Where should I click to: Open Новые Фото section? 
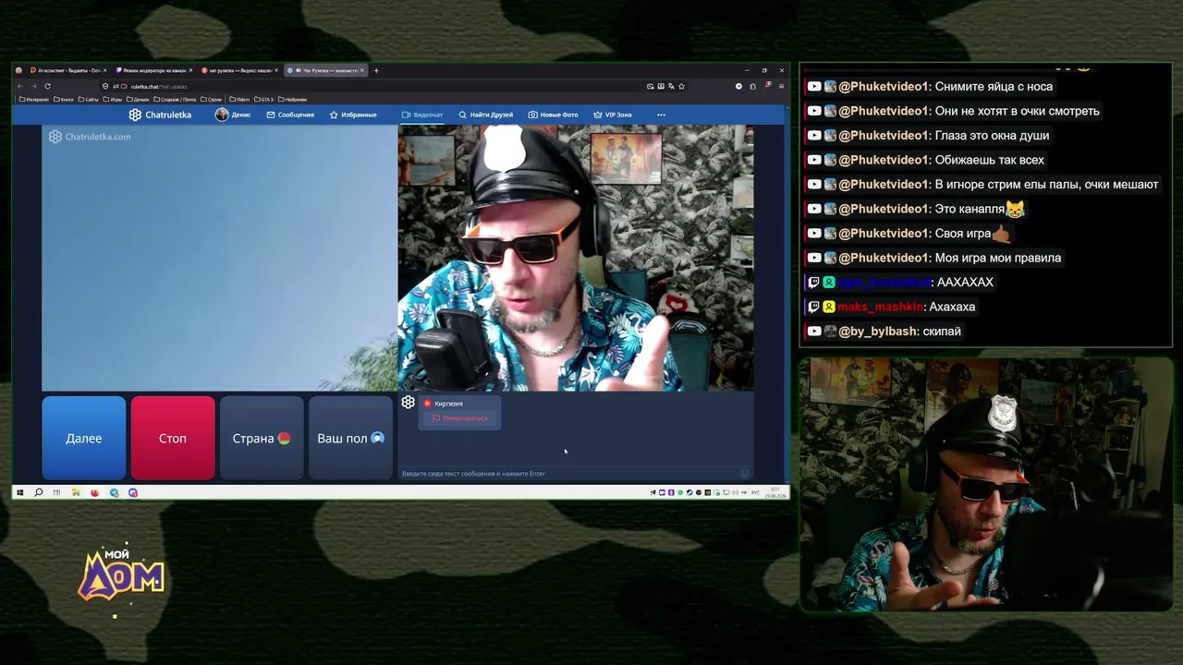coord(553,115)
